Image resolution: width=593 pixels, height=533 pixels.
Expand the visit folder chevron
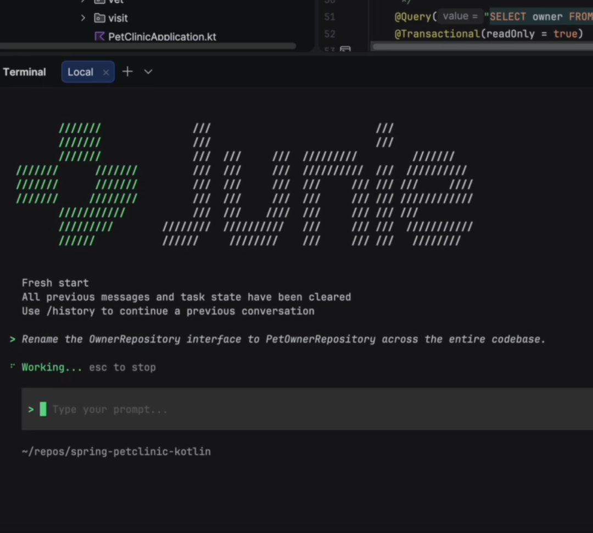coord(83,18)
